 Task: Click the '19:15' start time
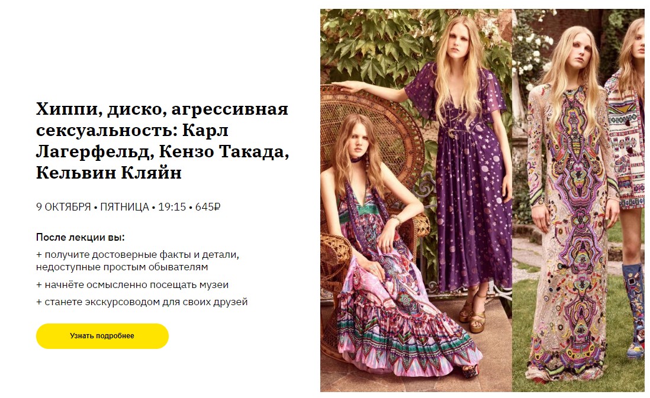coord(172,206)
